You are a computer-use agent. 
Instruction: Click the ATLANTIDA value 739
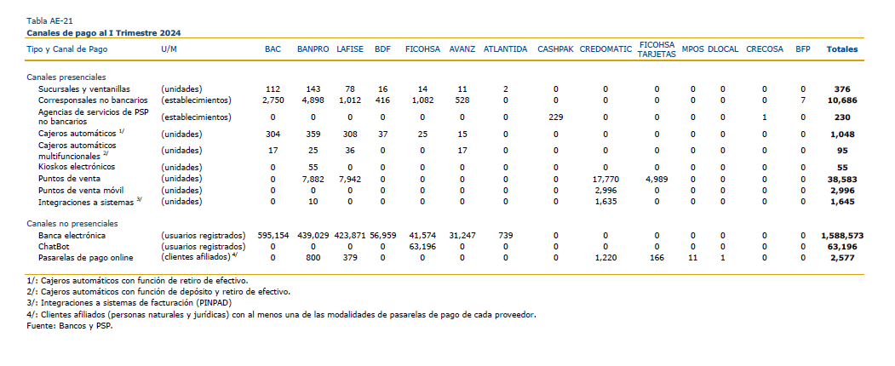pos(505,236)
